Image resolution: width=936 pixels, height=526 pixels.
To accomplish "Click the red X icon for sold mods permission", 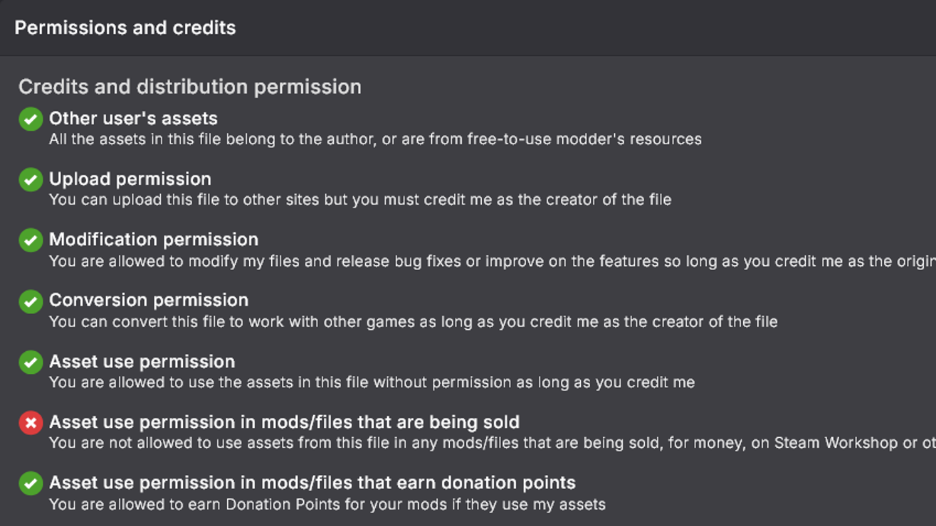I will [x=31, y=423].
